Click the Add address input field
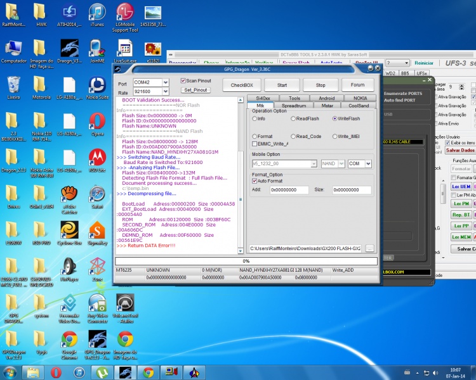The height and width of the screenshot is (380, 476). (289, 190)
